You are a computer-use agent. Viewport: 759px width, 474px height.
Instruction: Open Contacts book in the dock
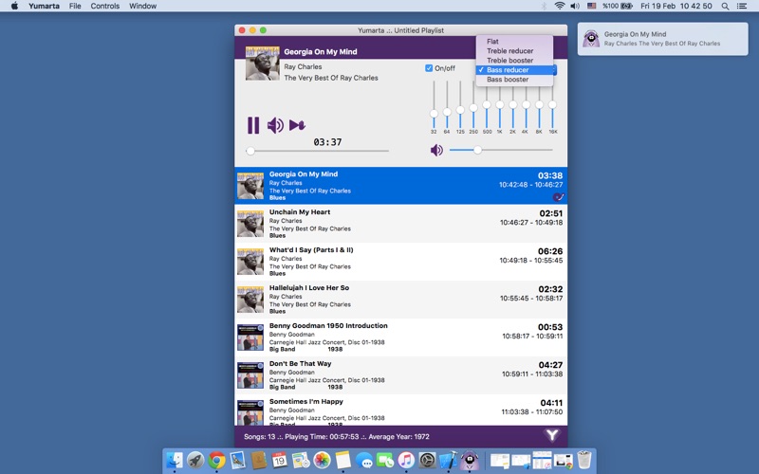click(258, 460)
